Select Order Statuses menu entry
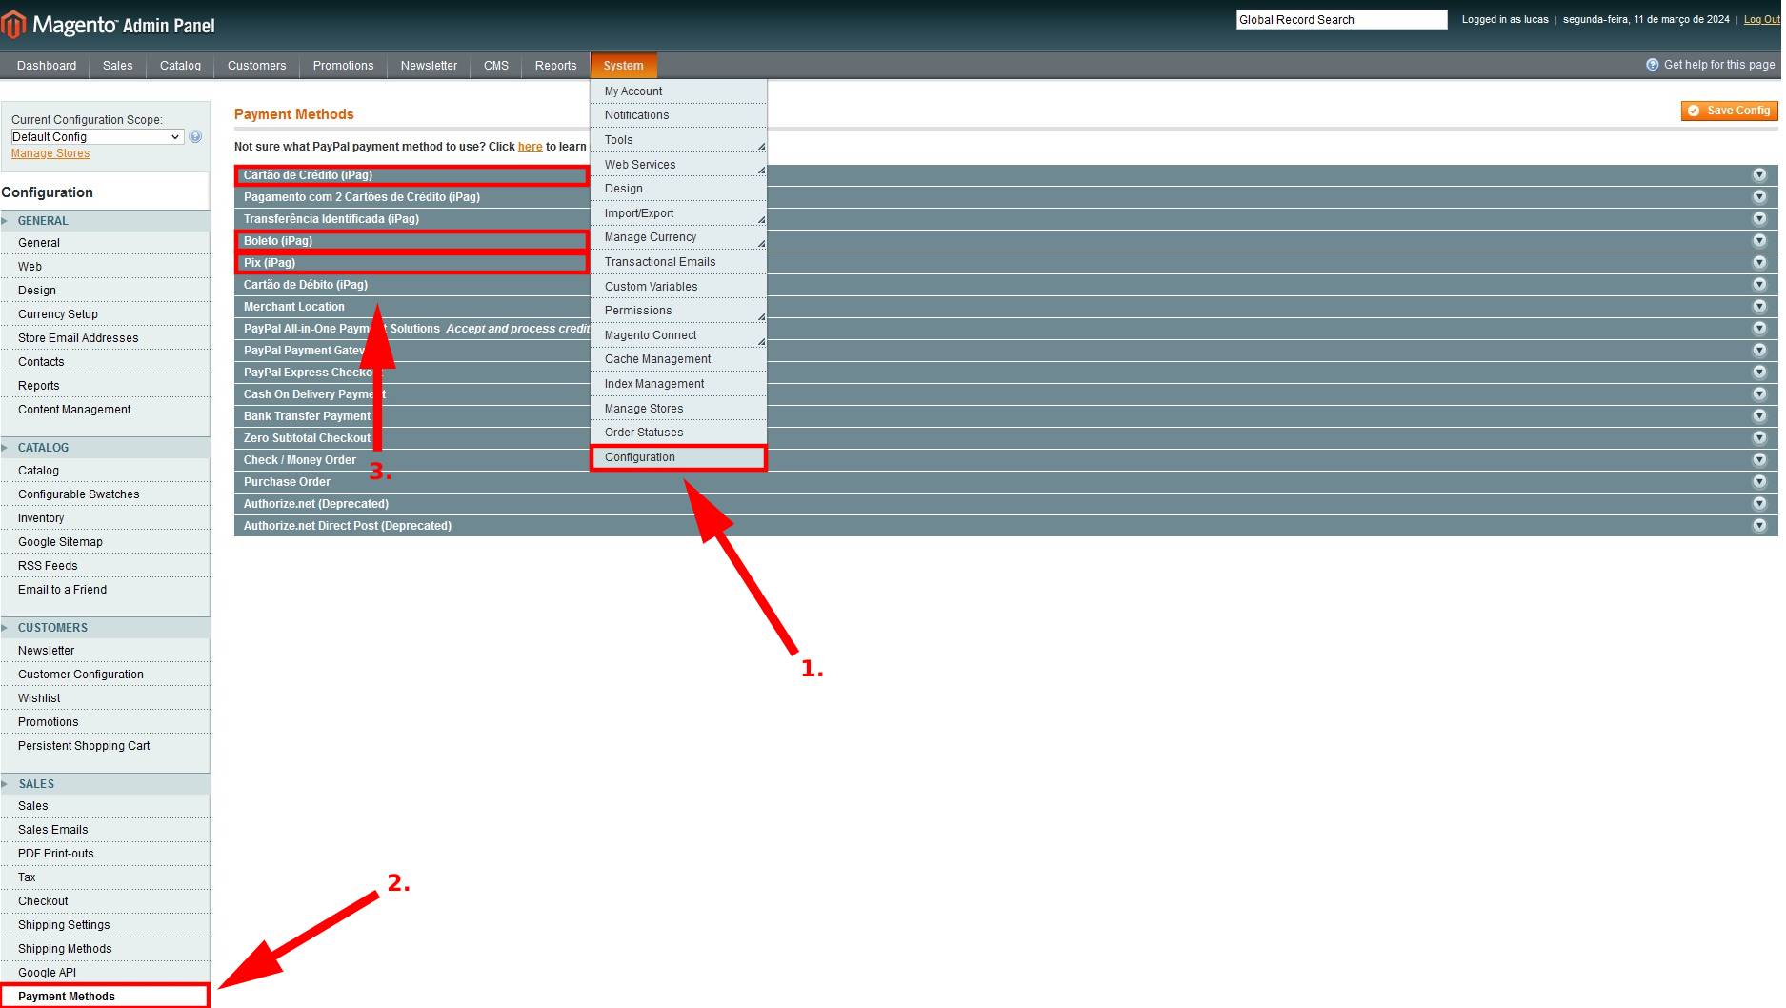Image resolution: width=1786 pixels, height=1008 pixels. point(678,433)
